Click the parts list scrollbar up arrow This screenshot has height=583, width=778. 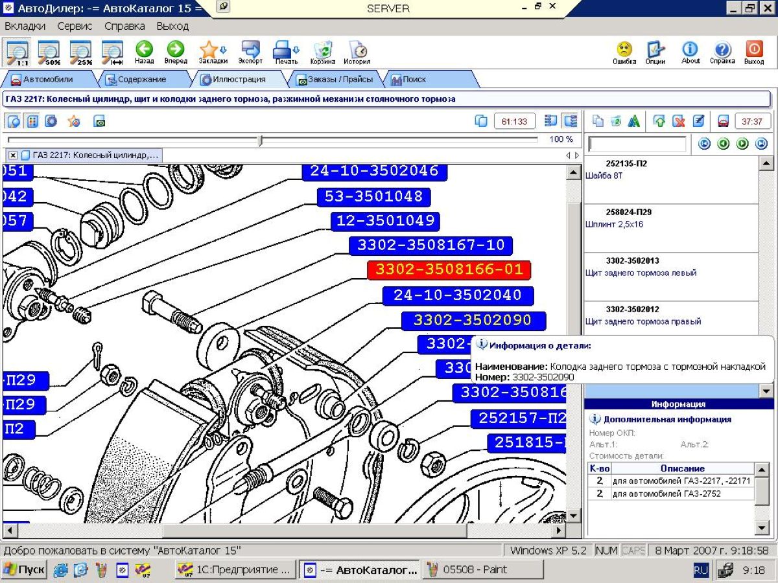766,163
